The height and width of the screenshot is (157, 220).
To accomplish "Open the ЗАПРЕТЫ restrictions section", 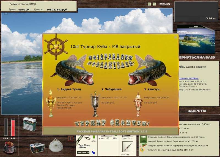I will pos(197,111).
